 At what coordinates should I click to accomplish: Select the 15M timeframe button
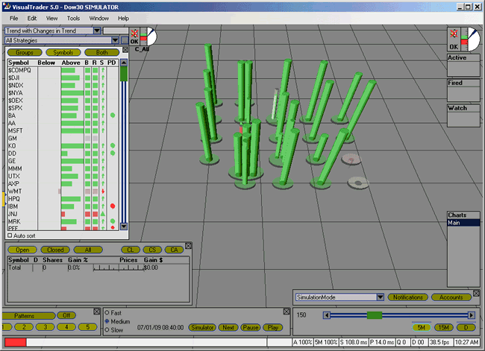[x=443, y=327]
